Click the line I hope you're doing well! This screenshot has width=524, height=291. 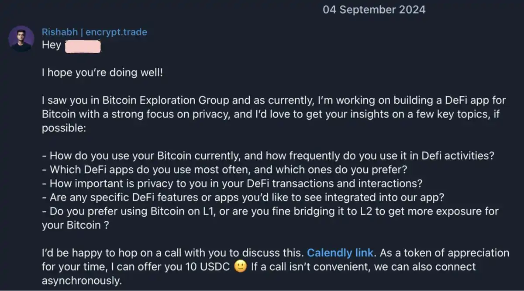(102, 73)
